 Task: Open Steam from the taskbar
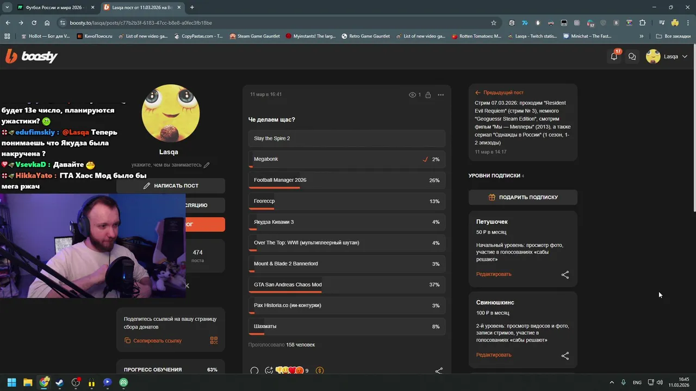pyautogui.click(x=59, y=382)
